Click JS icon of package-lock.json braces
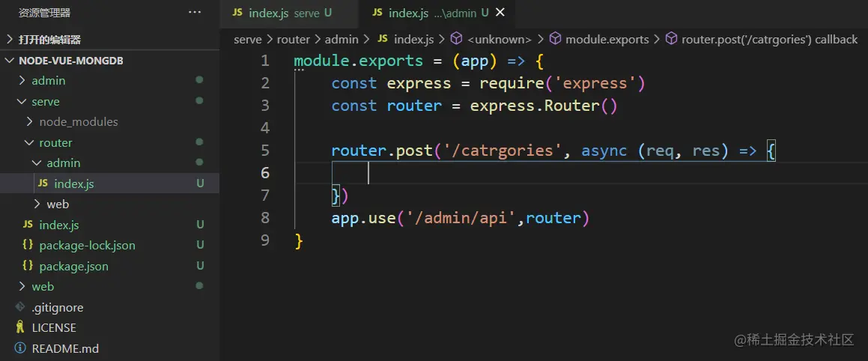Viewport: 868px width, 361px height. pos(28,245)
